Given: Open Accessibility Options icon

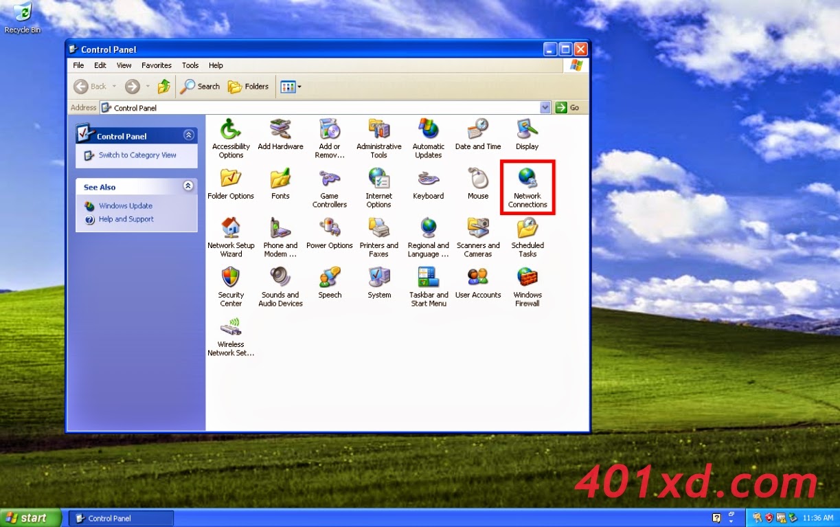Looking at the screenshot, I should 231,137.
